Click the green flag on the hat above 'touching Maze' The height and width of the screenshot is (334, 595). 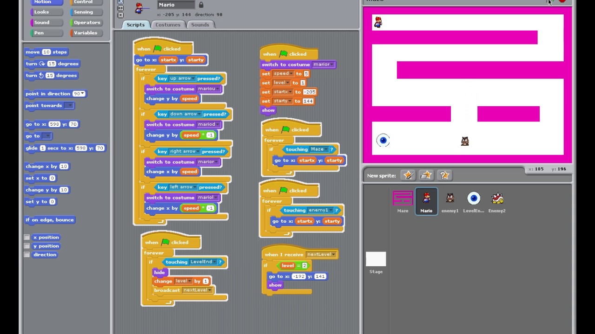[285, 129]
